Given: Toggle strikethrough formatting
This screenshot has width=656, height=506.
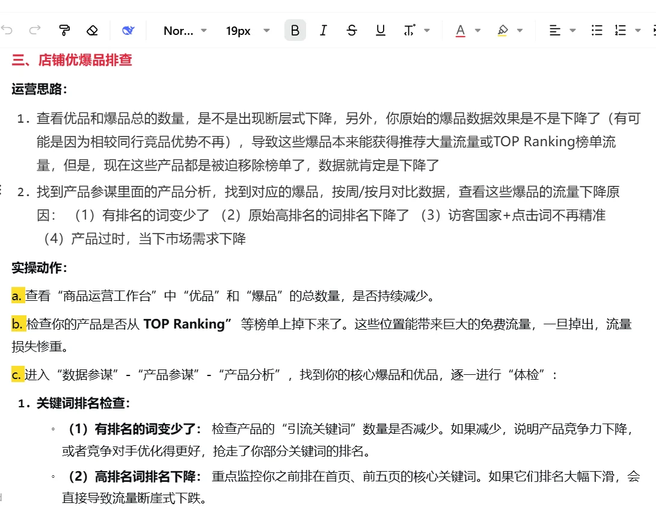Looking at the screenshot, I should tap(352, 30).
